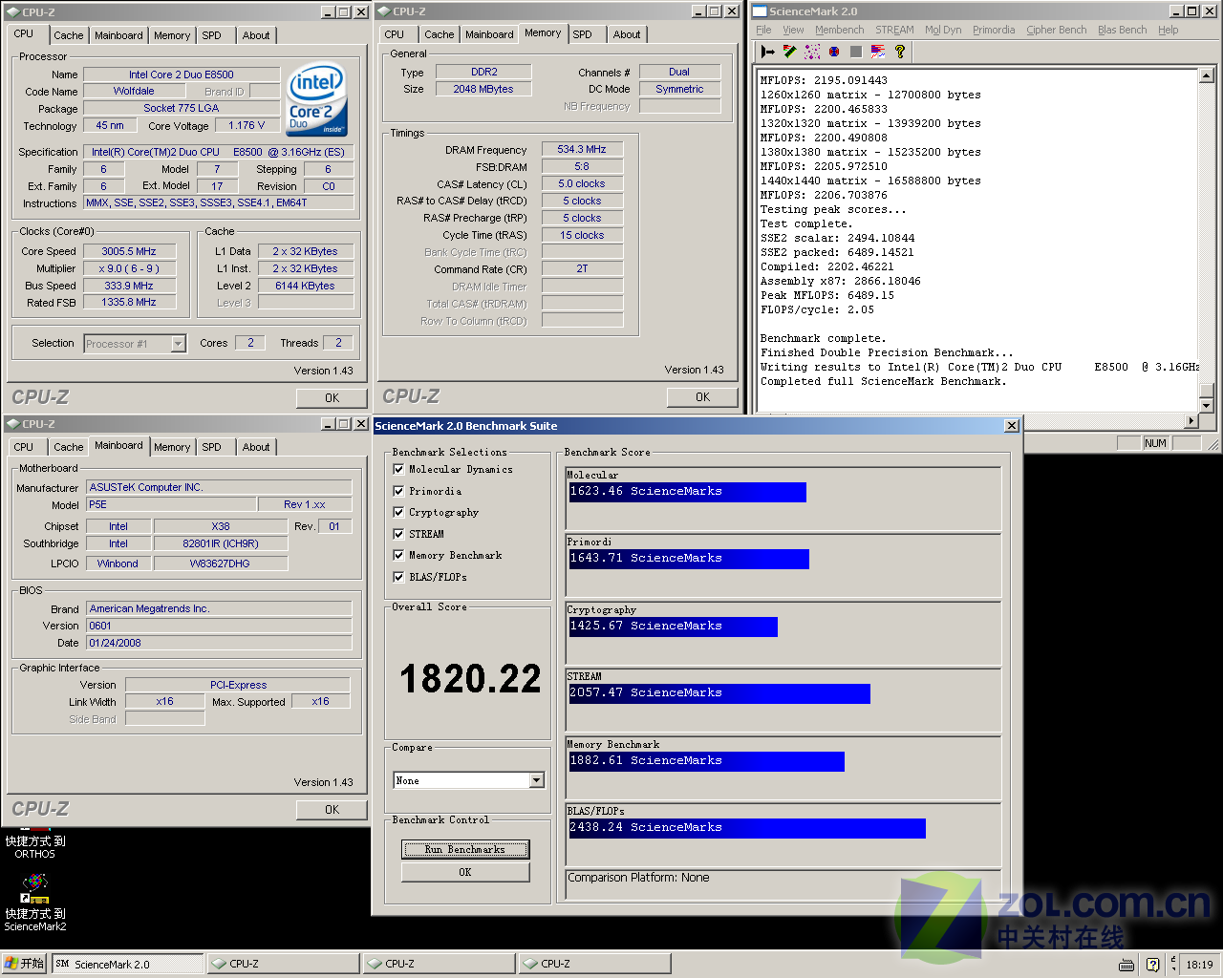Click OK in the Mainboard CPU-Z window

point(332,810)
